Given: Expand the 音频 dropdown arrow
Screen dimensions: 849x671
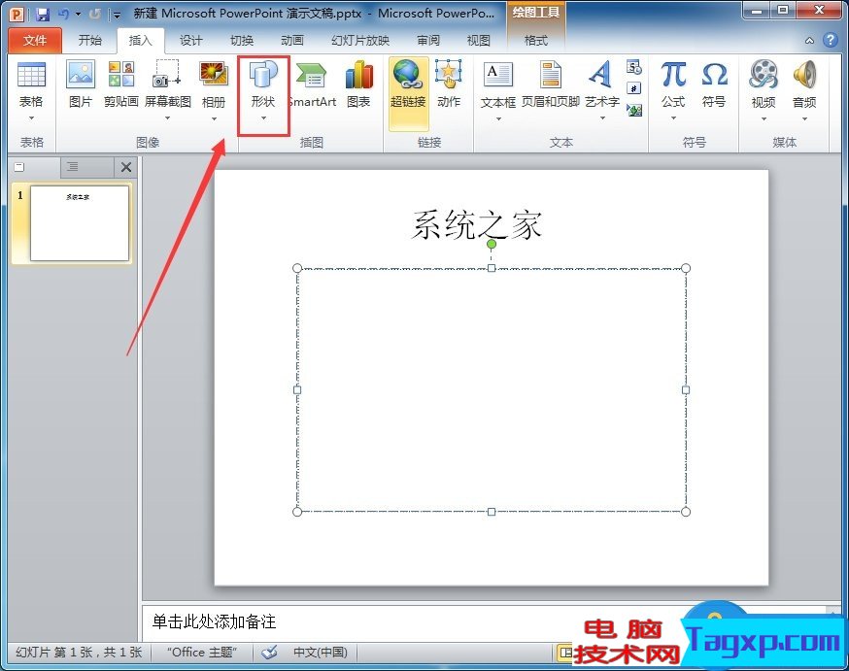Looking at the screenshot, I should pos(804,118).
